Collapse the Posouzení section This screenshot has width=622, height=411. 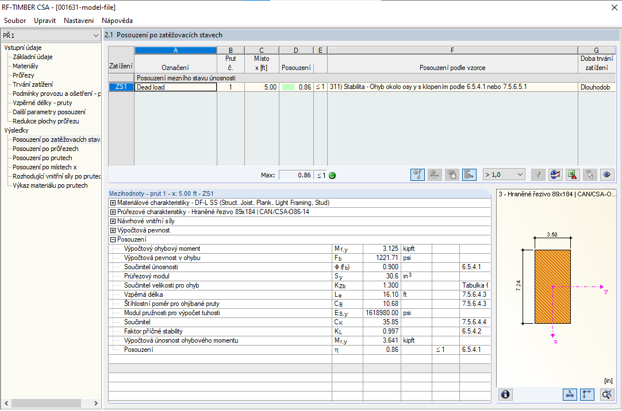pyautogui.click(x=113, y=239)
